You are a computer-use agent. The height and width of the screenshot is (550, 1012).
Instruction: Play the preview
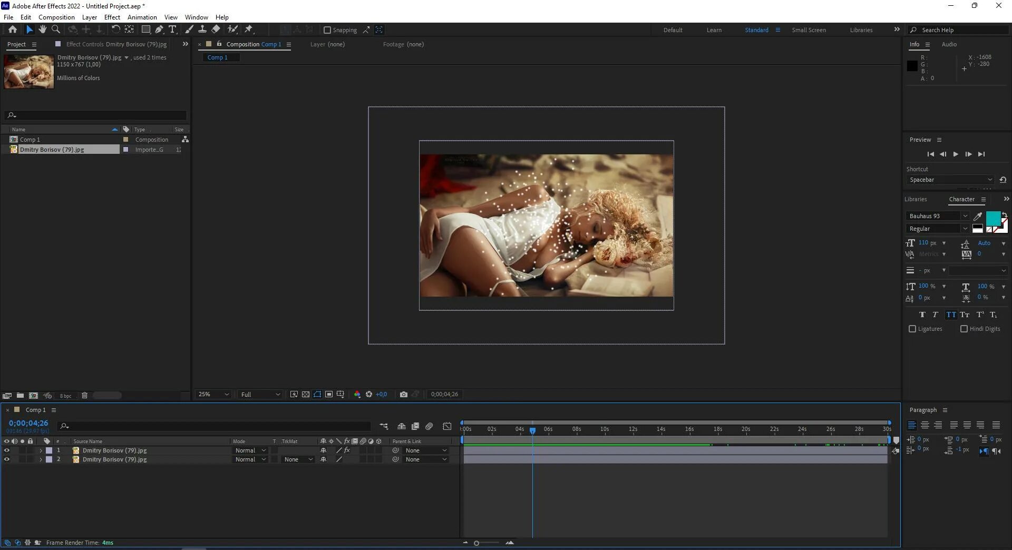[x=956, y=154]
